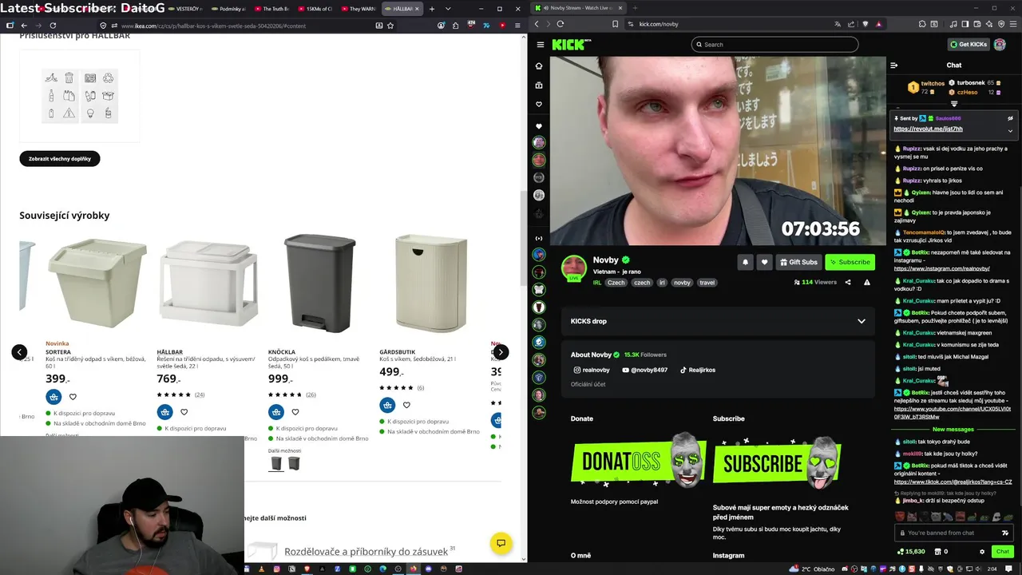This screenshot has width=1022, height=575.
Task: Report stream warning triangle icon
Action: [867, 282]
